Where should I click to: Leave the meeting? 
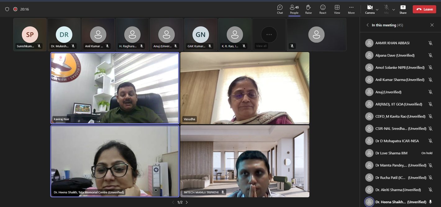point(424,9)
